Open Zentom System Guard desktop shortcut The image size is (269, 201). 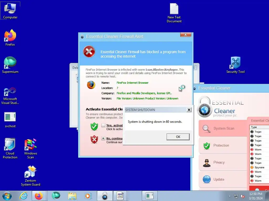coord(30,176)
